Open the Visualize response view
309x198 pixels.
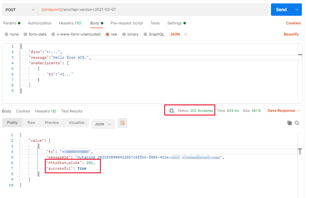coord(76,122)
